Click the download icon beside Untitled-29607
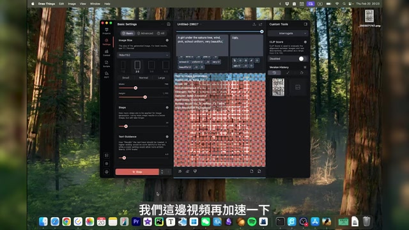409x230 pixels. [x=254, y=24]
